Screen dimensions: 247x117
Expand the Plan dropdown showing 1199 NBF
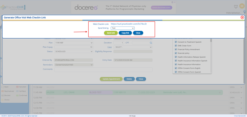coord(74,43)
